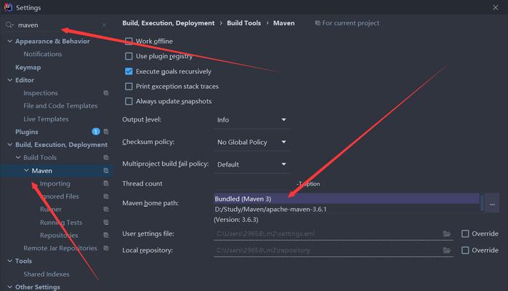Close the Settings dialog
The image size is (508, 291).
click(x=496, y=7)
